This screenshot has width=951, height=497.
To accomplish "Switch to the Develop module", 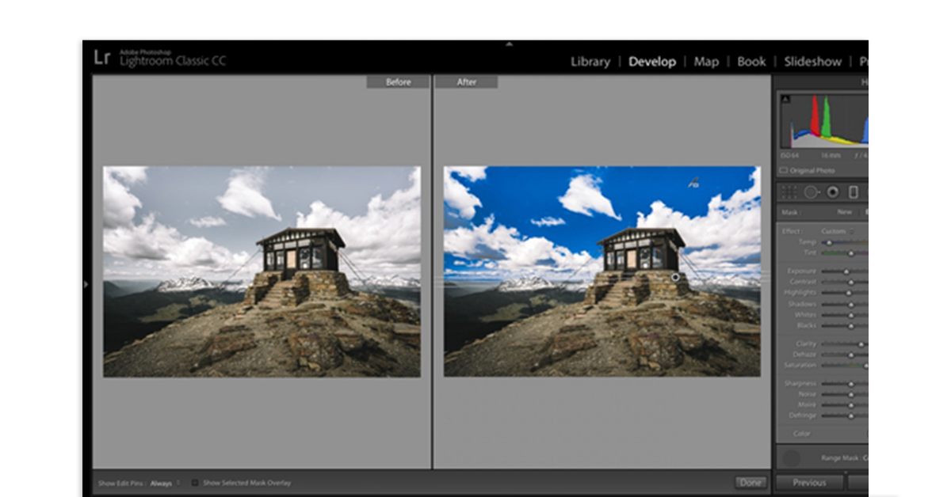I will 652,62.
